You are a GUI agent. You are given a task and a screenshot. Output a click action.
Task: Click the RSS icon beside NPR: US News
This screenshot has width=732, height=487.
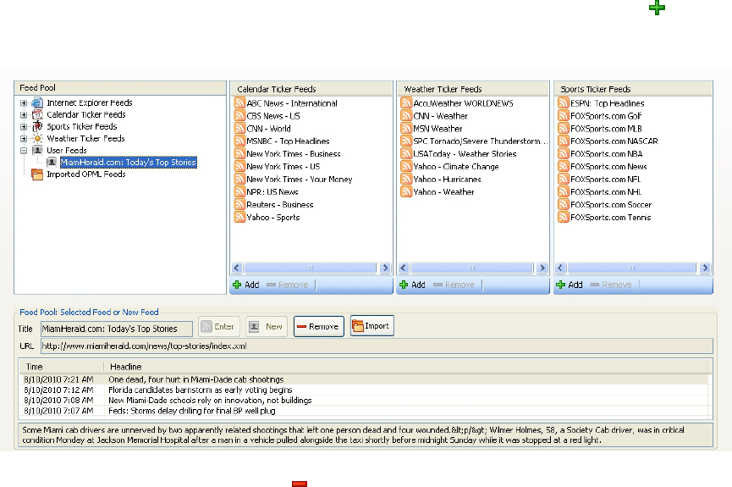(239, 191)
